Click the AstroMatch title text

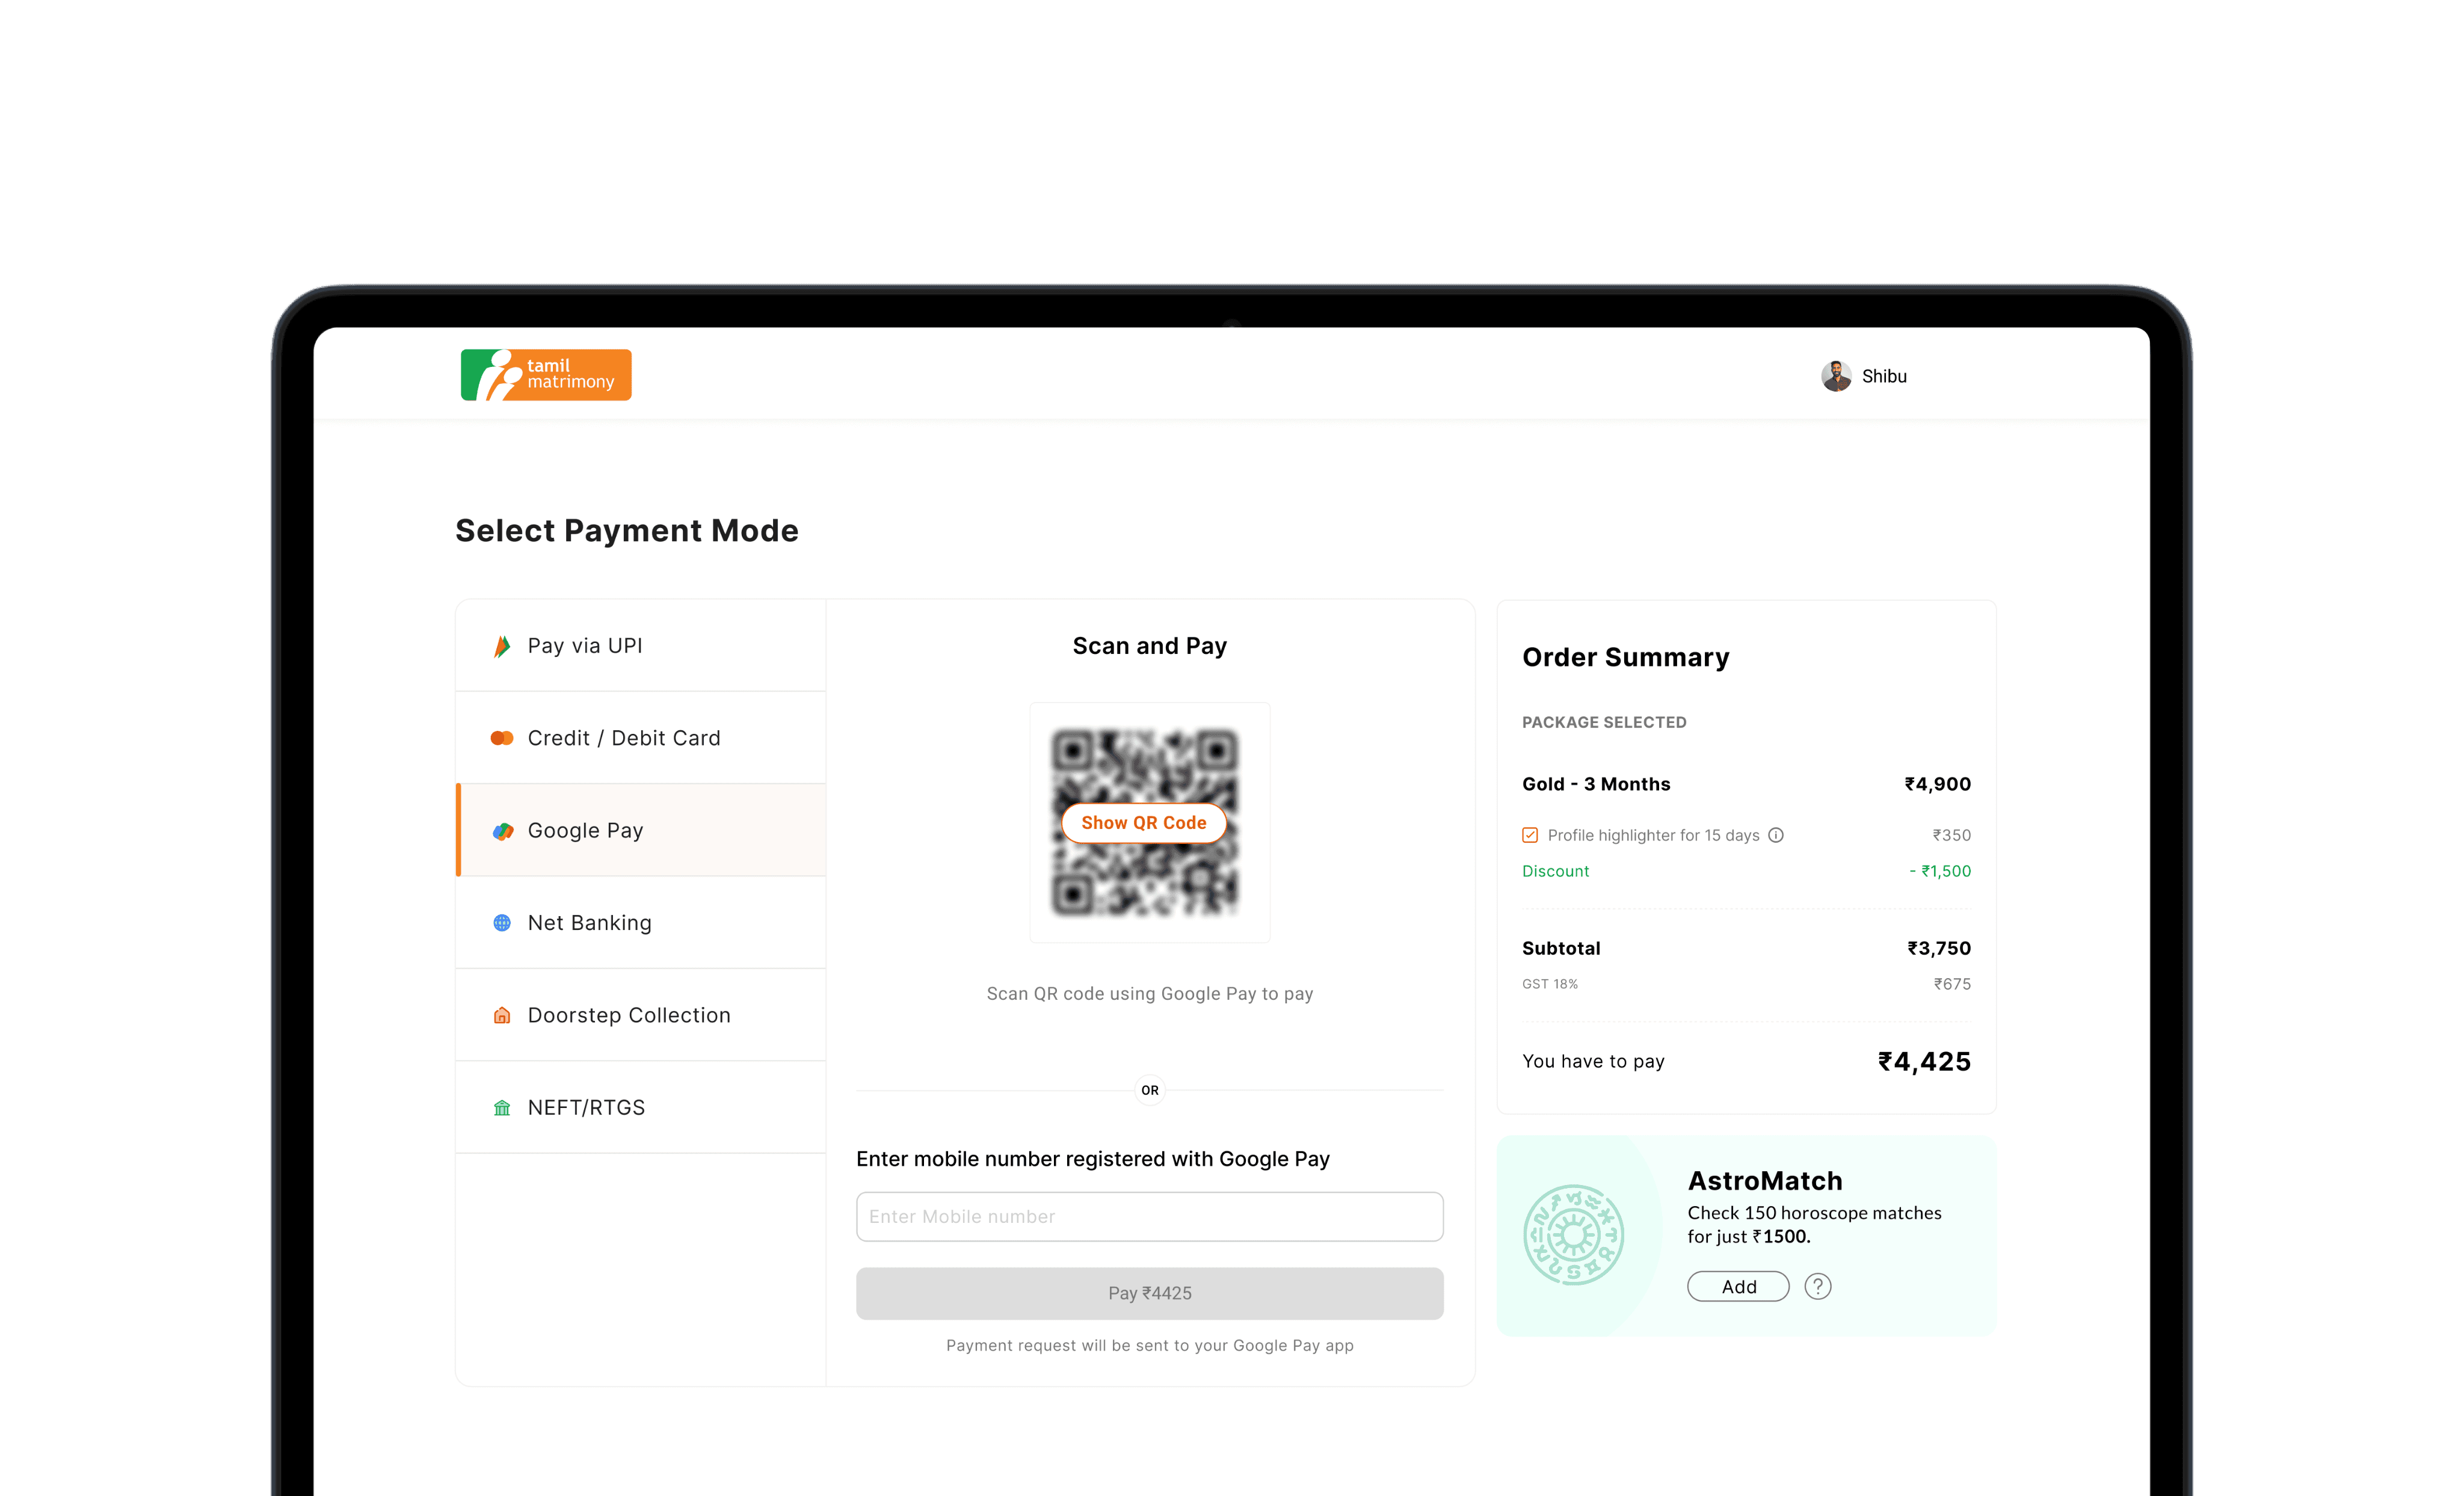pyautogui.click(x=1765, y=1181)
